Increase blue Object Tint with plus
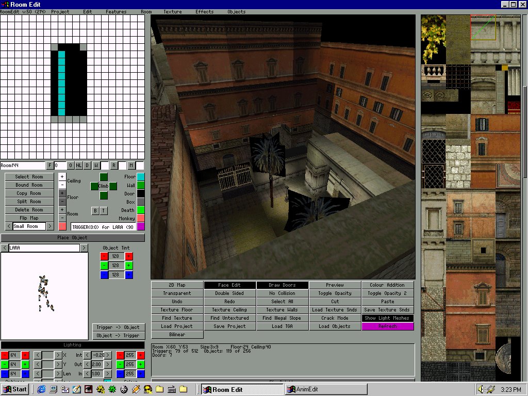 pyautogui.click(x=128, y=275)
